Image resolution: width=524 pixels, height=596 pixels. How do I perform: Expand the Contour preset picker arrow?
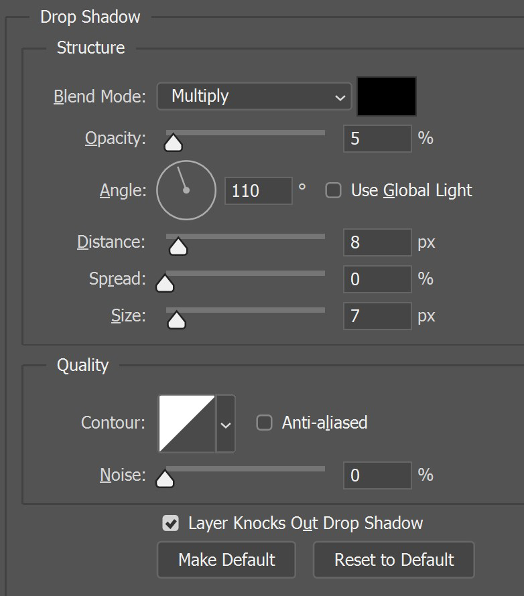pyautogui.click(x=226, y=424)
